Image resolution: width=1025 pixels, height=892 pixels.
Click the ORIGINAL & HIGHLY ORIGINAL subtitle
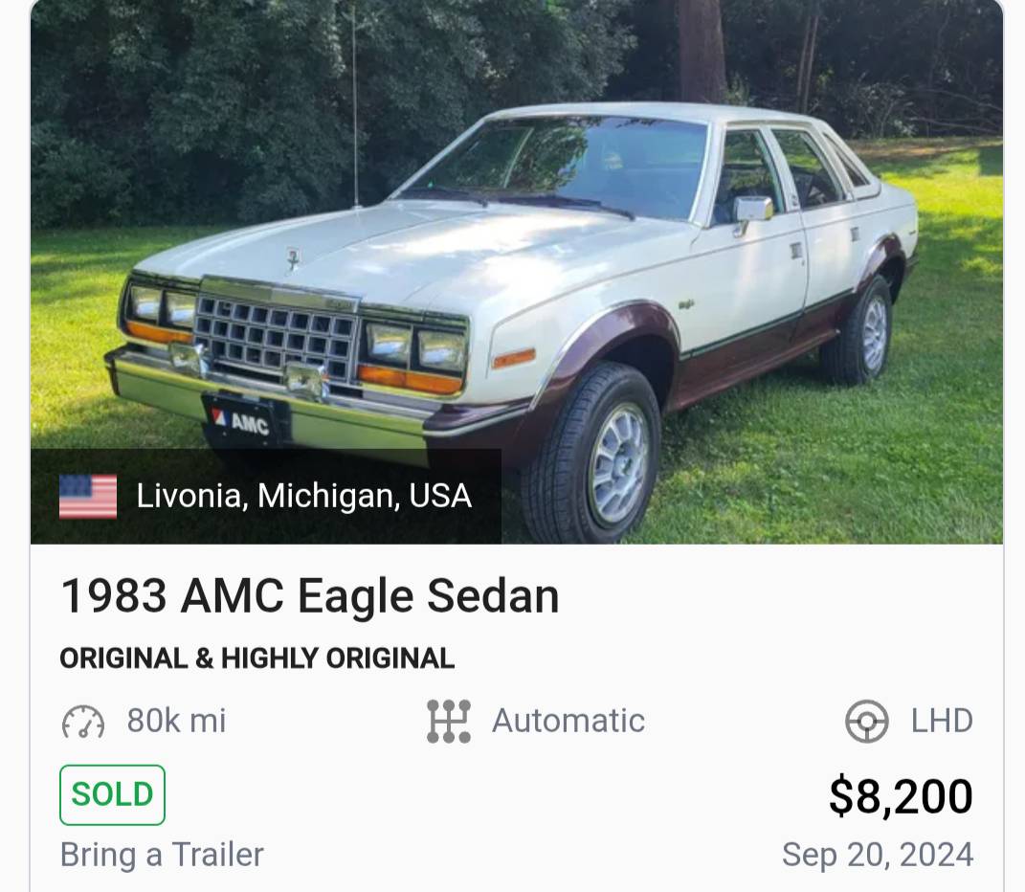256,658
